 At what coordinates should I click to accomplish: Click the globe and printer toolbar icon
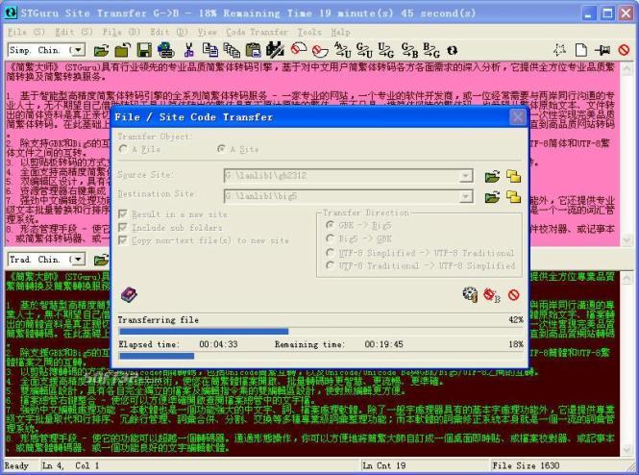click(x=166, y=51)
